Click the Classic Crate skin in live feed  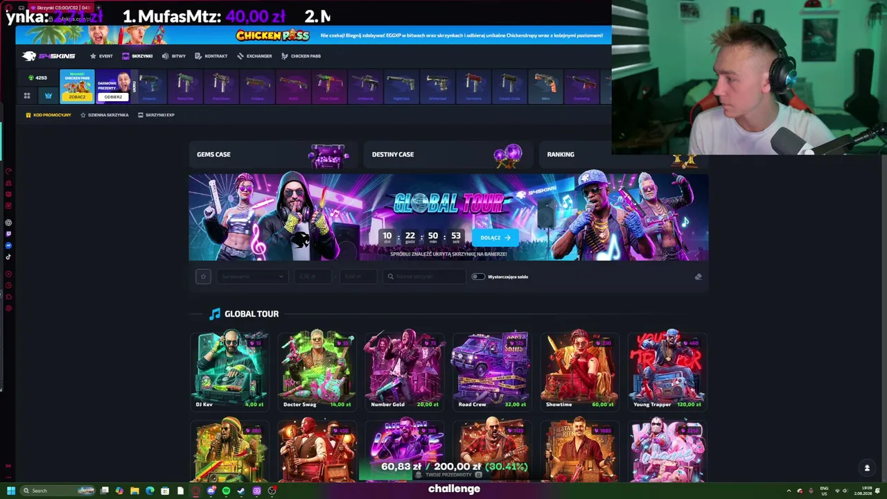click(509, 87)
